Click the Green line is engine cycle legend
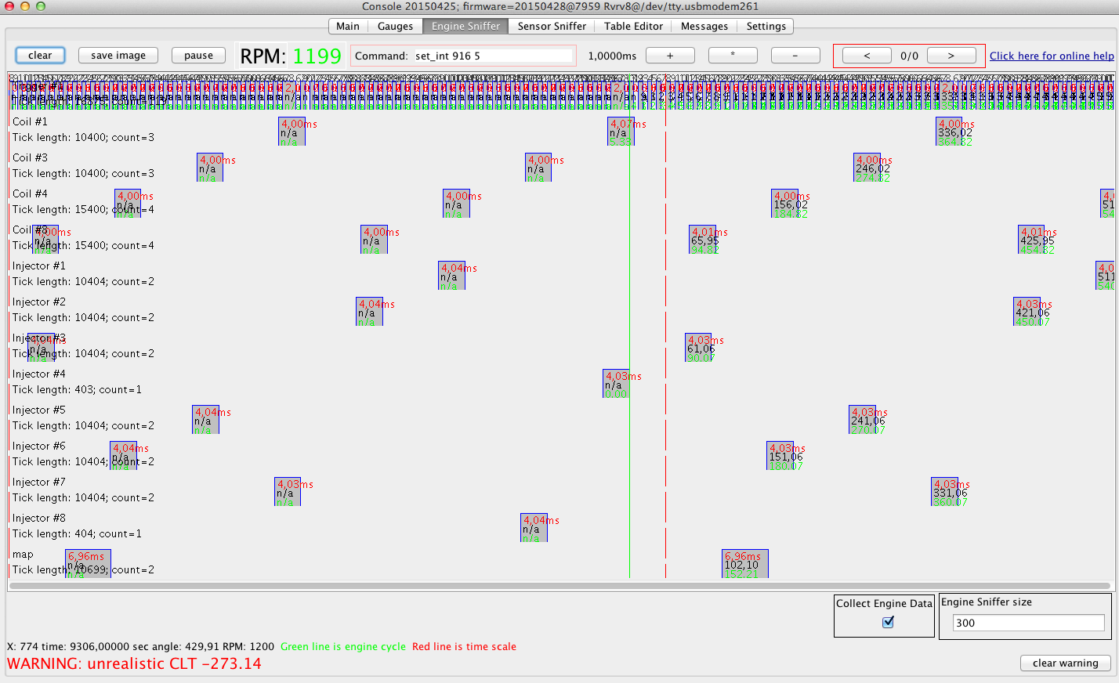1119x683 pixels. [x=343, y=646]
